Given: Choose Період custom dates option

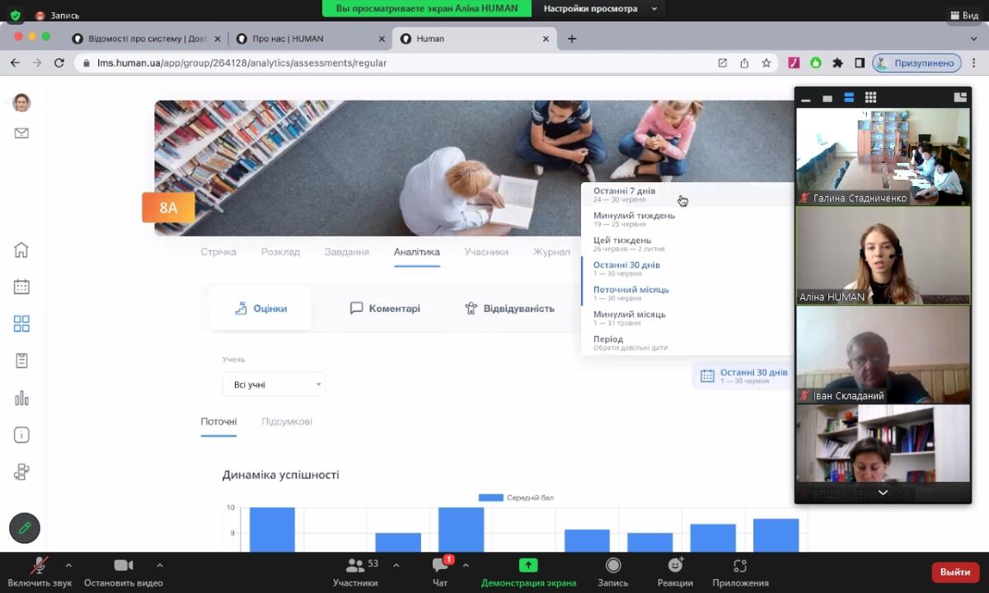Looking at the screenshot, I should click(687, 343).
